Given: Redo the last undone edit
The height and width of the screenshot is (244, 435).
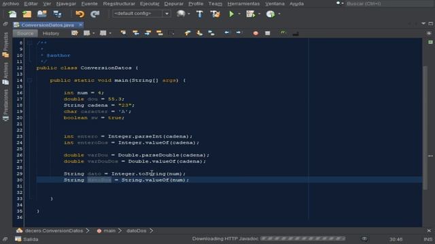Looking at the screenshot, I should pos(95,14).
